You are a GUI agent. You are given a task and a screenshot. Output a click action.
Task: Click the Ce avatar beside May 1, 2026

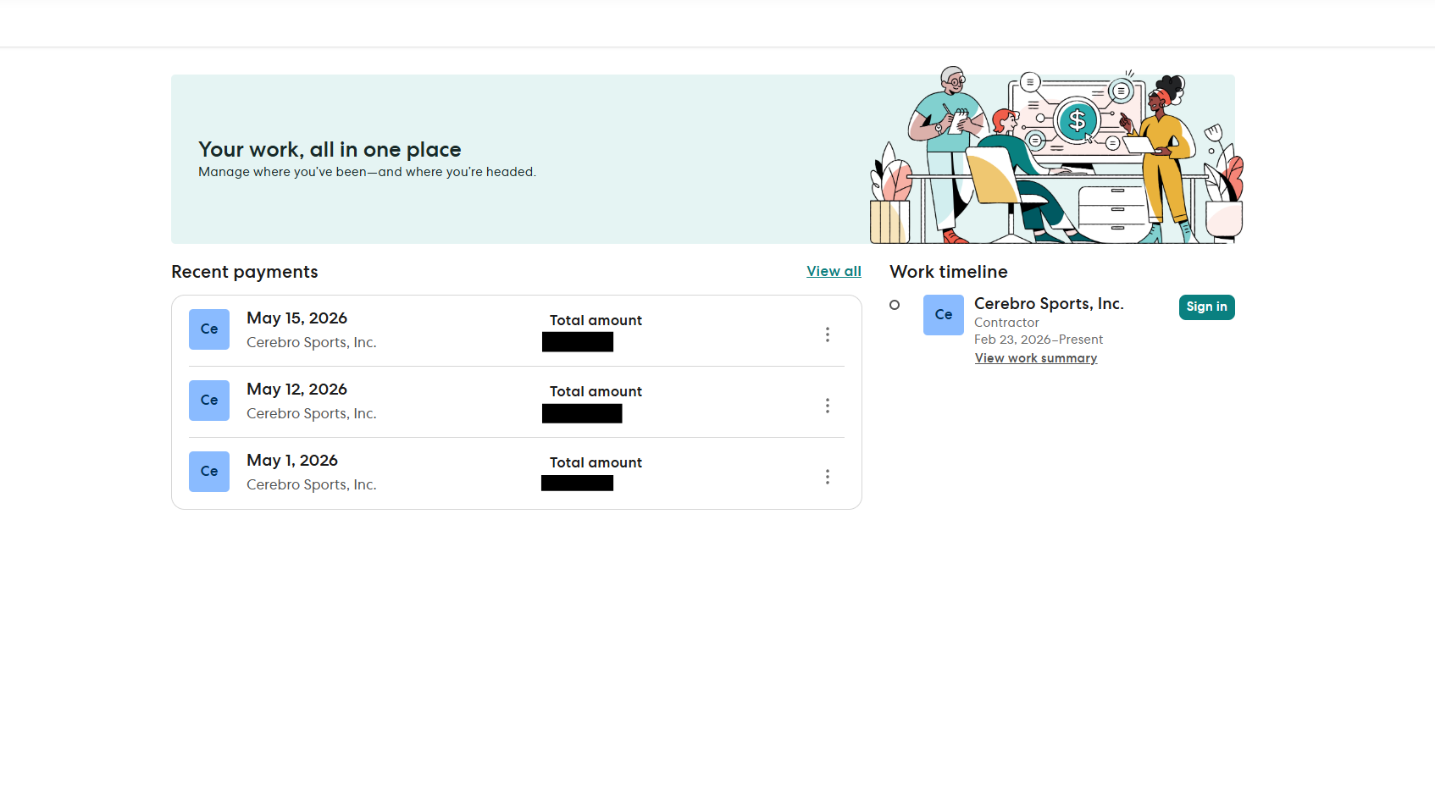pyautogui.click(x=209, y=472)
